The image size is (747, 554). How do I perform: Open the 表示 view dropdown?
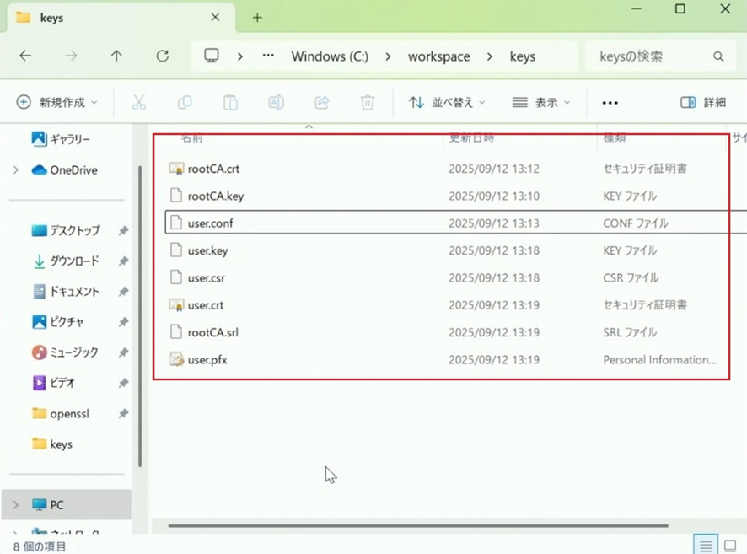pos(541,102)
